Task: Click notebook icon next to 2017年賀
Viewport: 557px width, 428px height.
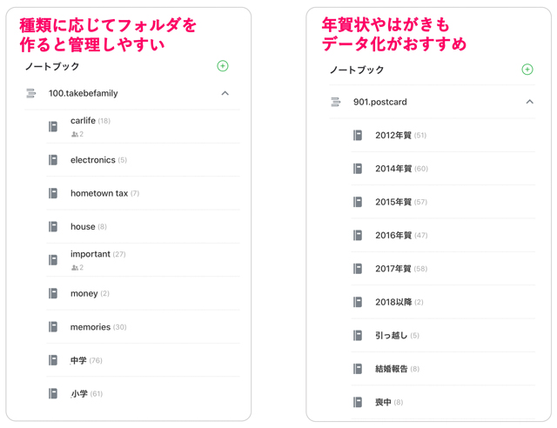Action: pyautogui.click(x=358, y=269)
